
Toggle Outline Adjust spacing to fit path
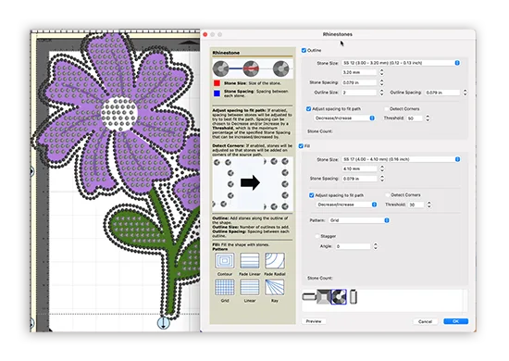[309, 108]
